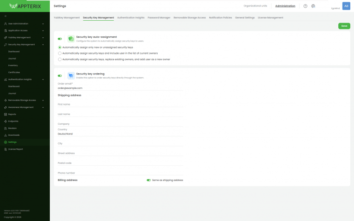The image size is (354, 221).
Task: Click the Downloads arrow icon
Action: [6, 135]
